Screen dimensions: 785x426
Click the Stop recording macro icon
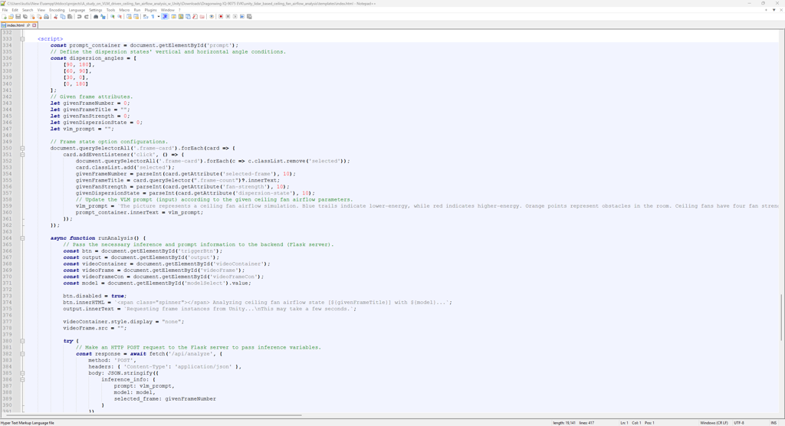point(228,17)
